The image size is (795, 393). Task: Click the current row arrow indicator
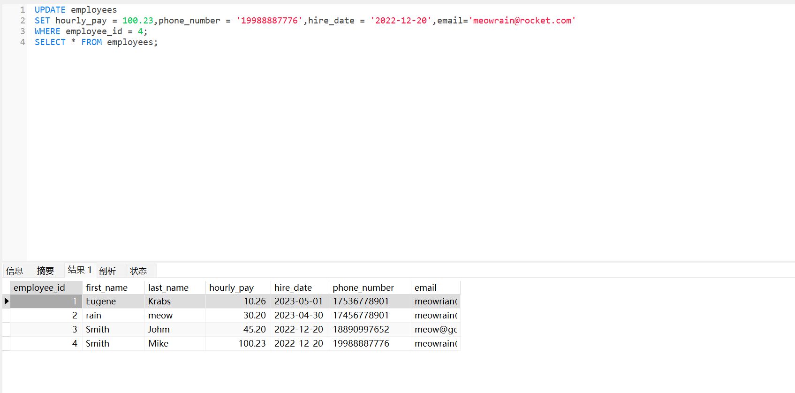click(x=6, y=301)
